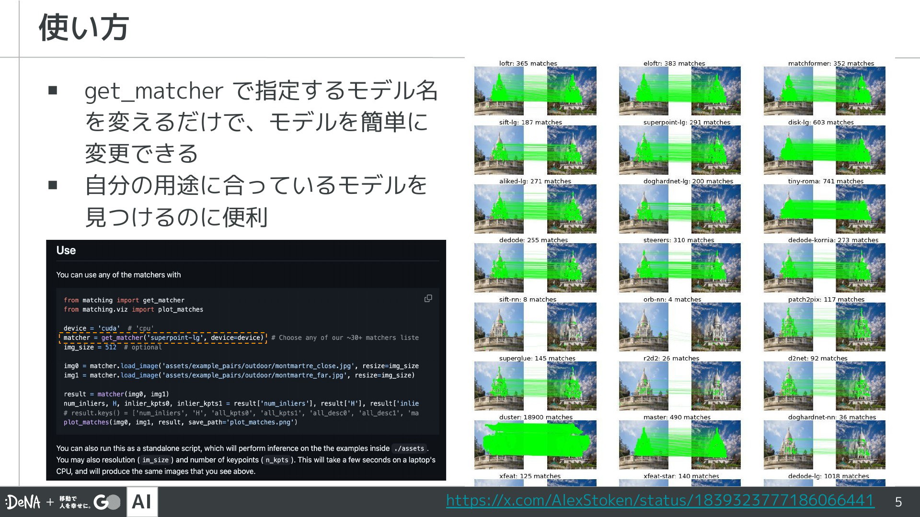Click the d2net 92 matches thumbnail
This screenshot has height=517, width=920.
(x=825, y=386)
